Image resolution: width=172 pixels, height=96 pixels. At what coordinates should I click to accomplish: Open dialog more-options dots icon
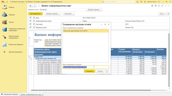pyautogui.click(x=102, y=25)
